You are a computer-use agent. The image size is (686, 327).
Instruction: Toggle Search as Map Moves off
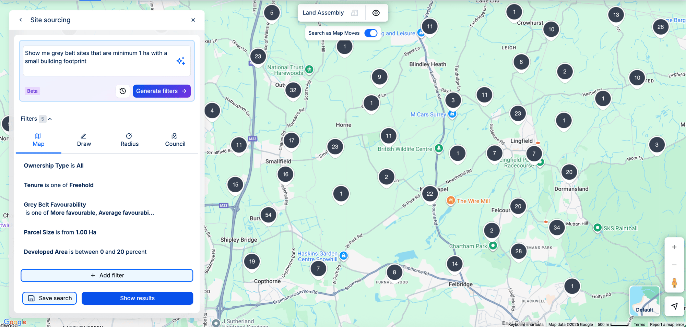[371, 33]
